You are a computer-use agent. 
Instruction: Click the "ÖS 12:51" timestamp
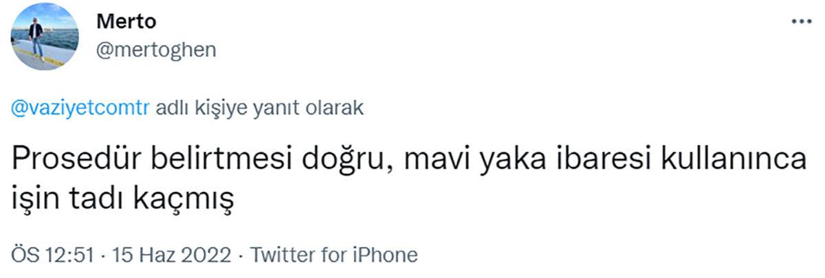pos(52,255)
